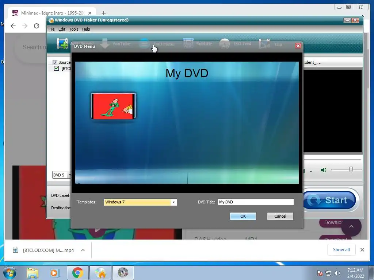Click the volume speaker icon in the system tray

337,273
